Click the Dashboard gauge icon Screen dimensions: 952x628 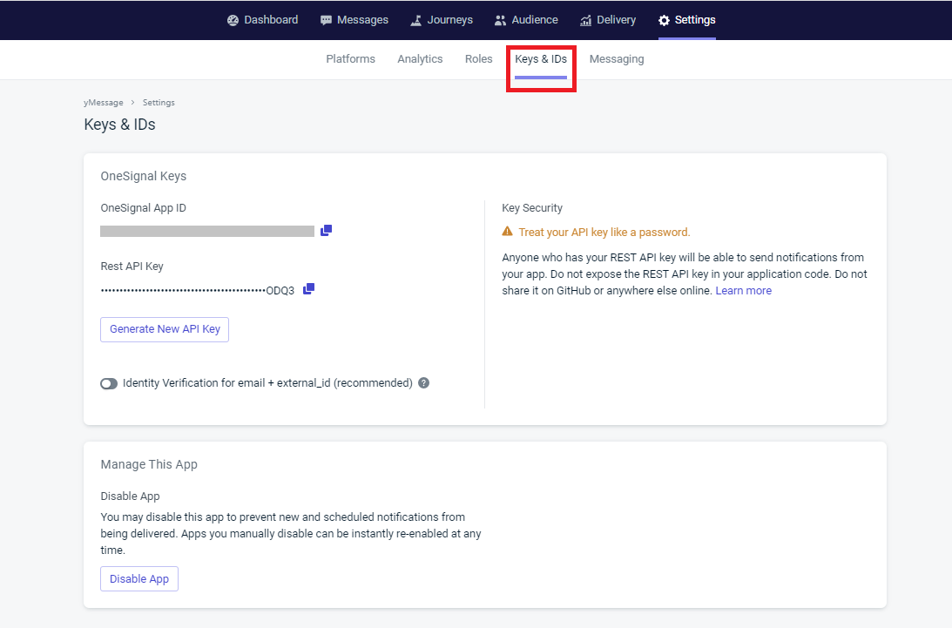tap(233, 20)
